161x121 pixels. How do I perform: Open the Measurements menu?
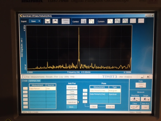[x=38, y=77]
